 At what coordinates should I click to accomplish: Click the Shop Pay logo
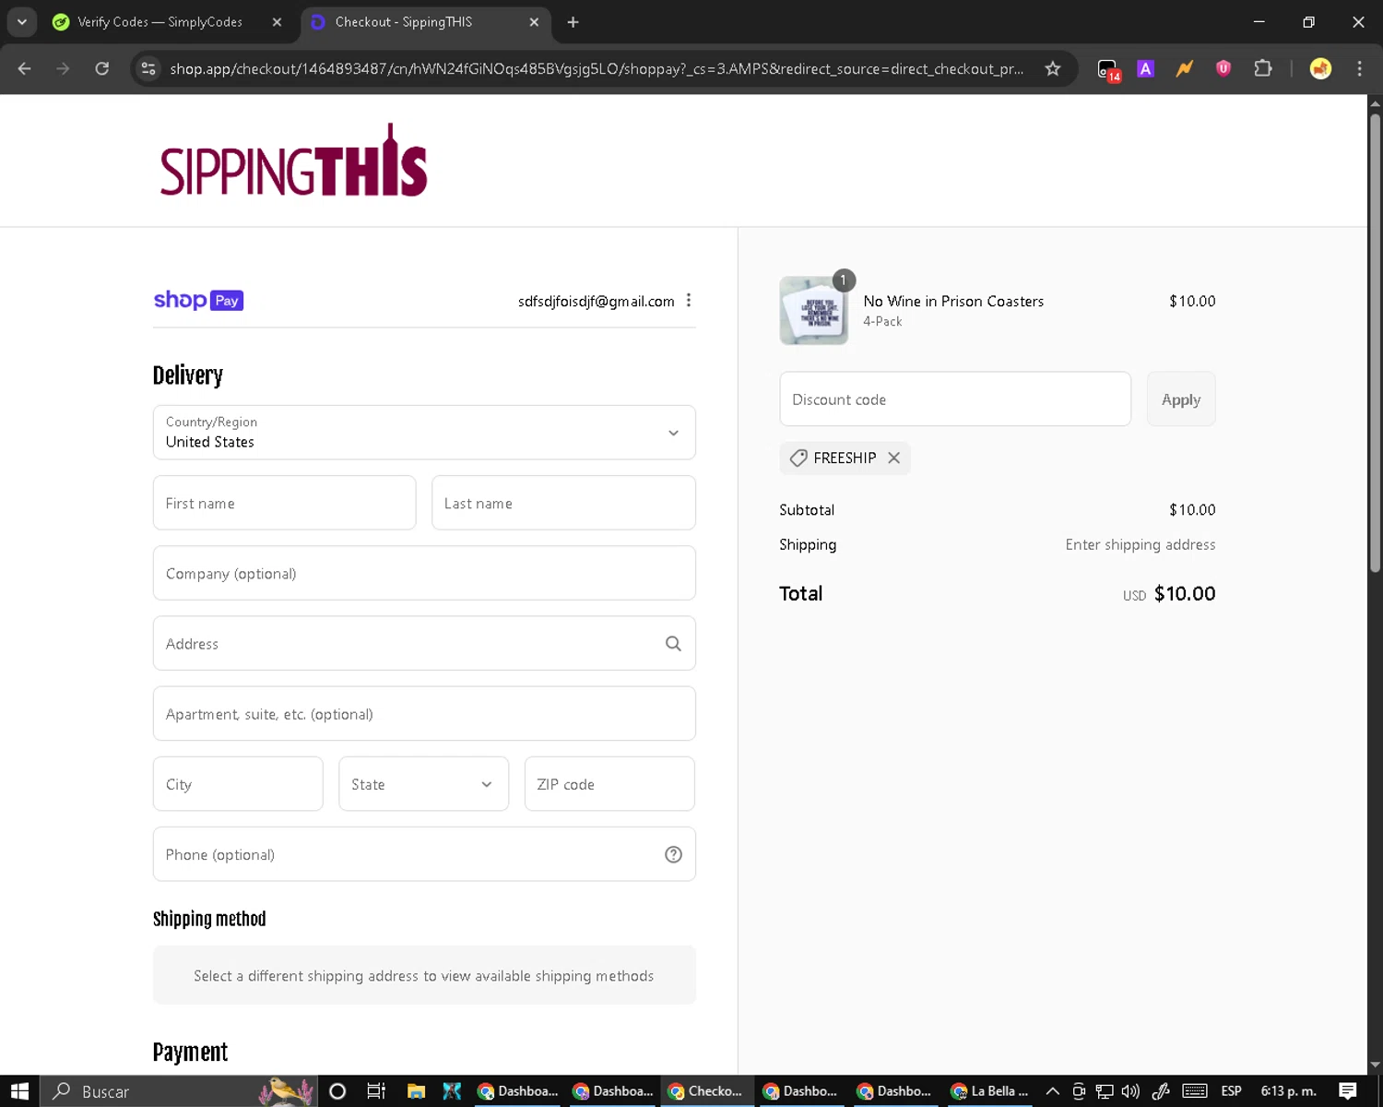198,300
